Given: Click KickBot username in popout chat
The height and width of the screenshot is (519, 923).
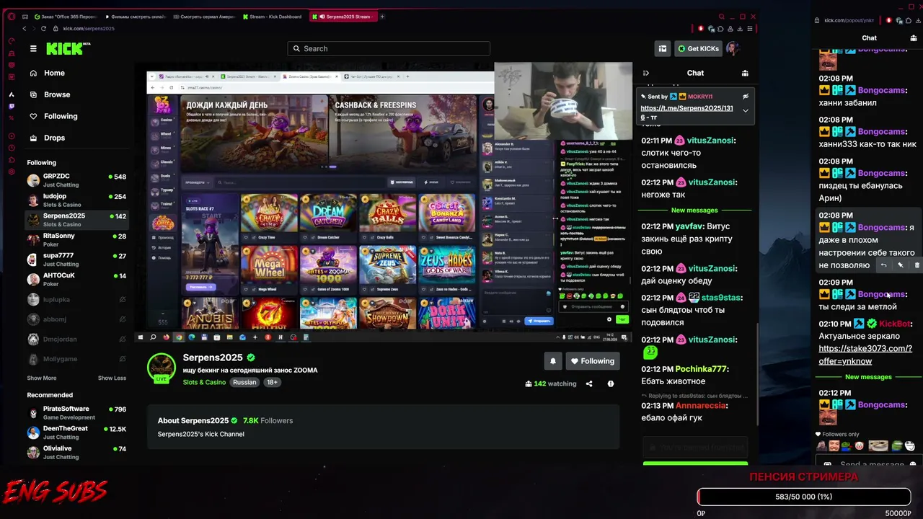Looking at the screenshot, I should tap(896, 324).
